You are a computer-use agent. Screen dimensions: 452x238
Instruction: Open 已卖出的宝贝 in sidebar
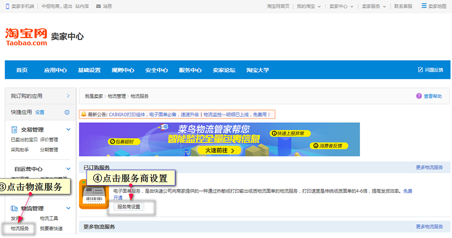point(24,139)
